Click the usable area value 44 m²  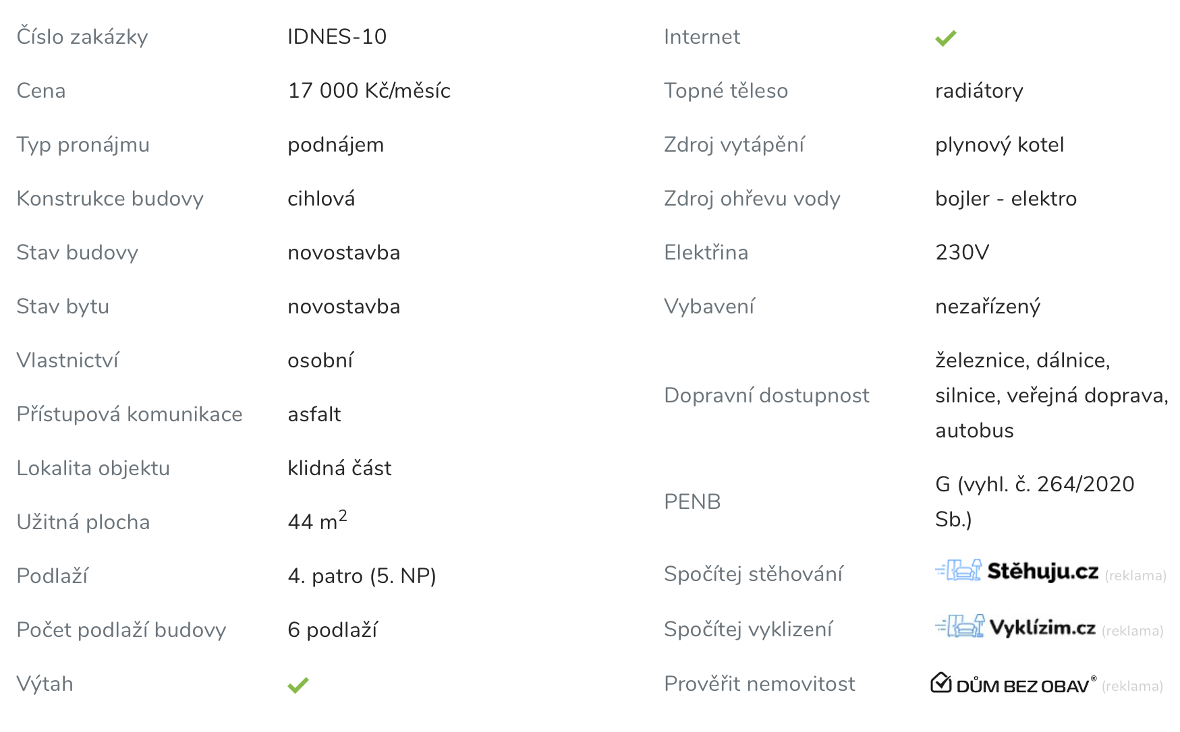pos(317,521)
